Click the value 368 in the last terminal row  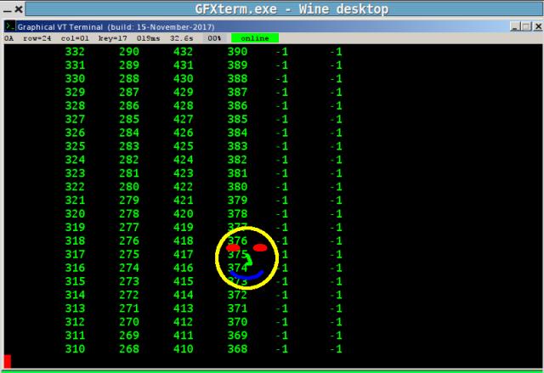pos(238,348)
